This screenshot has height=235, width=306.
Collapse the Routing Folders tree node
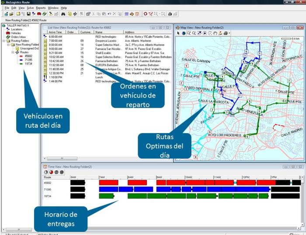[3, 41]
